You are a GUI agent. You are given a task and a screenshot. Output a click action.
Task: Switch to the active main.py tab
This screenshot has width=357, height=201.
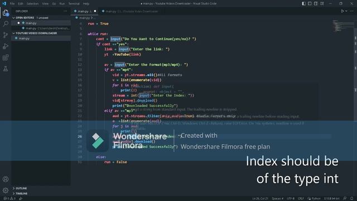tap(85, 11)
